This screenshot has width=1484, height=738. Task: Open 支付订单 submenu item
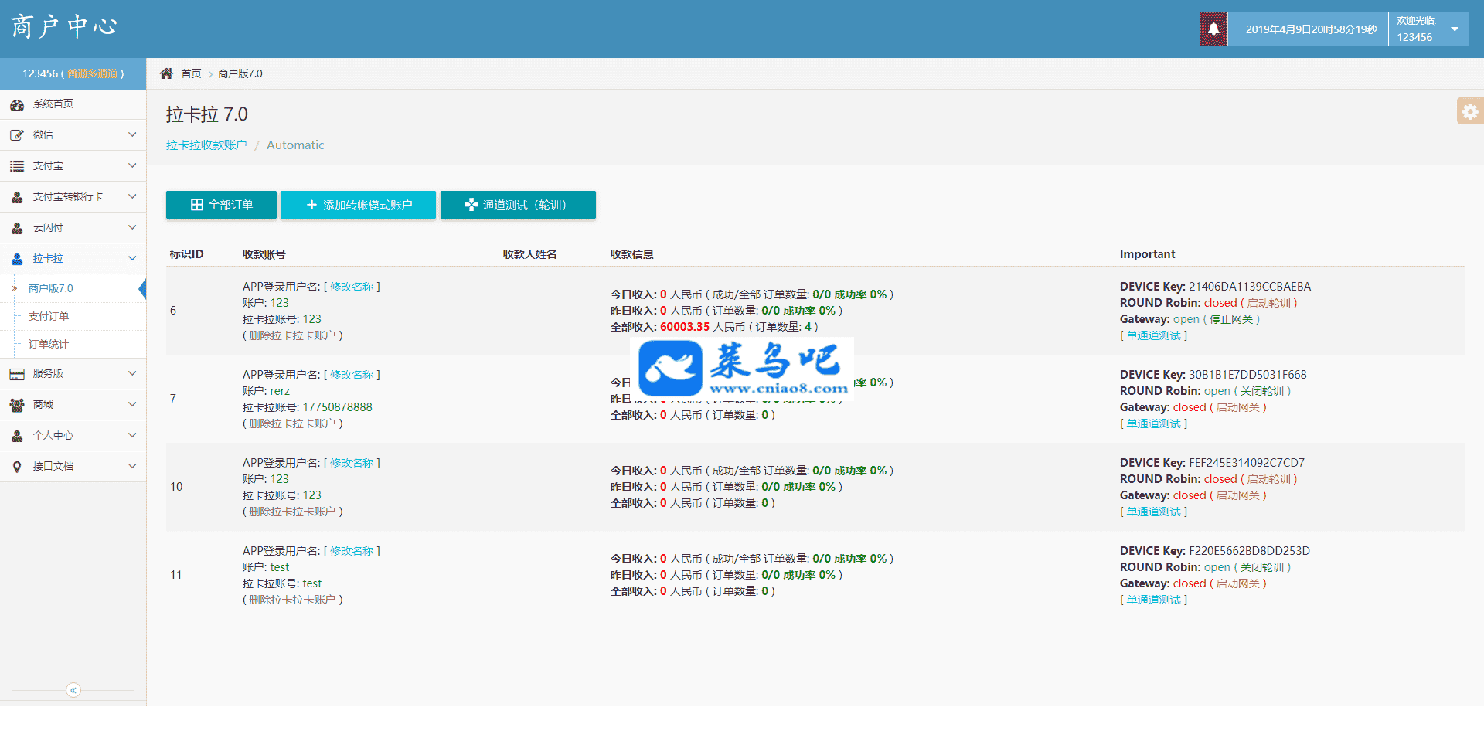click(49, 316)
